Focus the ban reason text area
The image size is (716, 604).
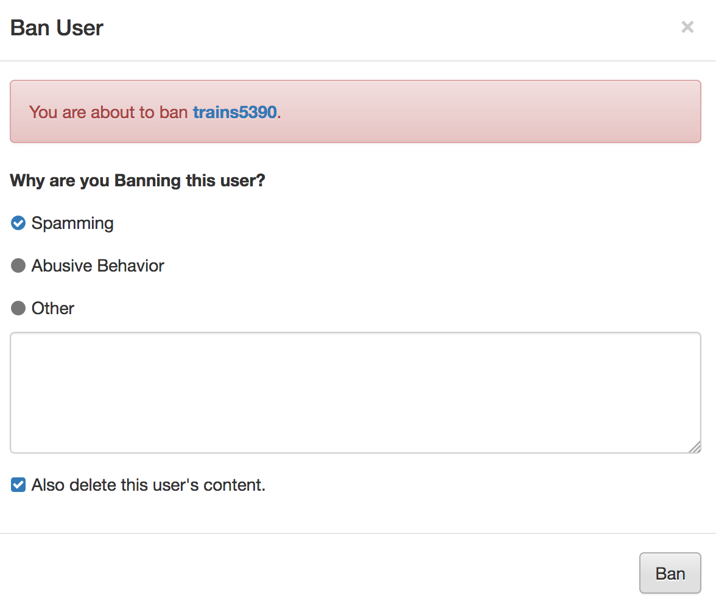click(x=356, y=393)
